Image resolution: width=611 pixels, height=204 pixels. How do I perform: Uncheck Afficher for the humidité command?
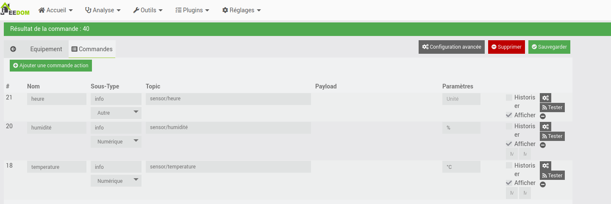pyautogui.click(x=509, y=144)
